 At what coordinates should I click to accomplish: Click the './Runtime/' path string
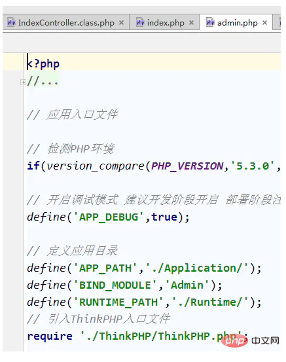(210, 302)
